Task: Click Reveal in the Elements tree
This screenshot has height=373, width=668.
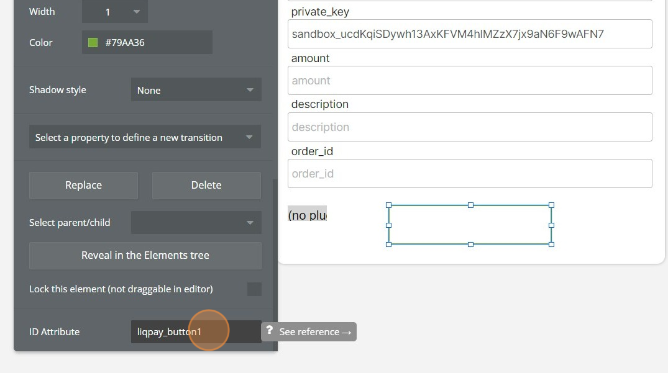Action: click(x=145, y=255)
